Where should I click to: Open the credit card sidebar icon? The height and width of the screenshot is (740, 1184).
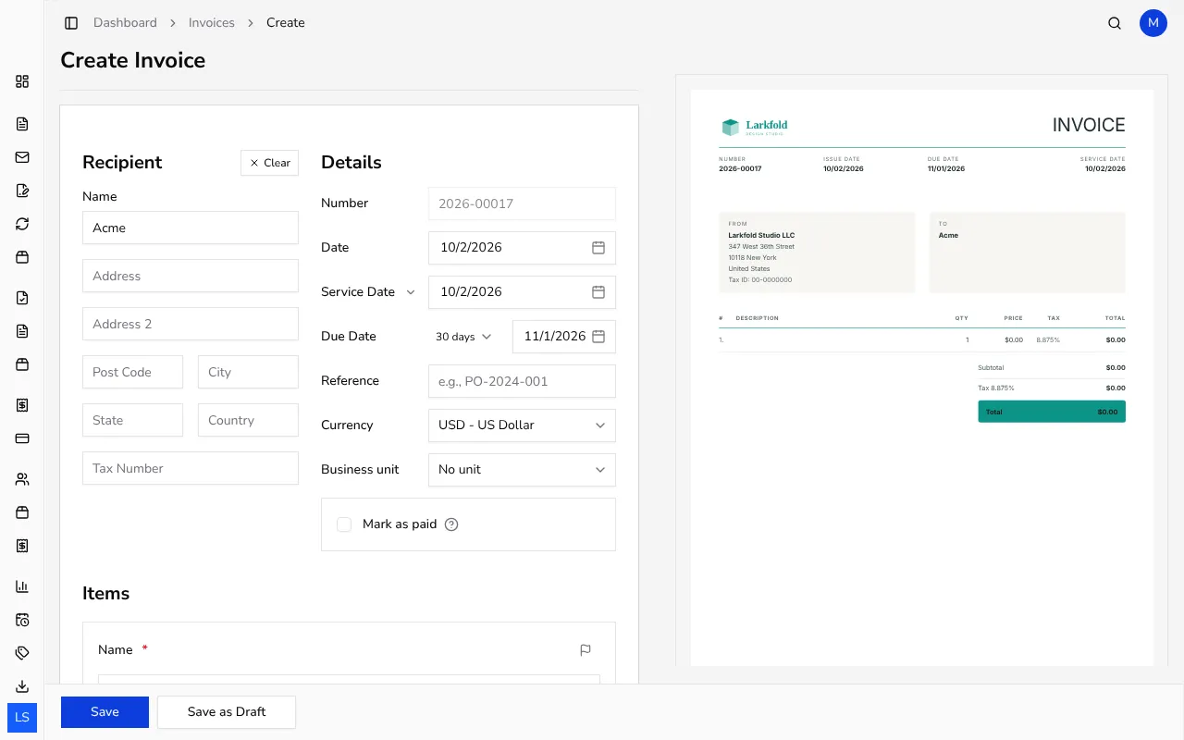pyautogui.click(x=22, y=438)
